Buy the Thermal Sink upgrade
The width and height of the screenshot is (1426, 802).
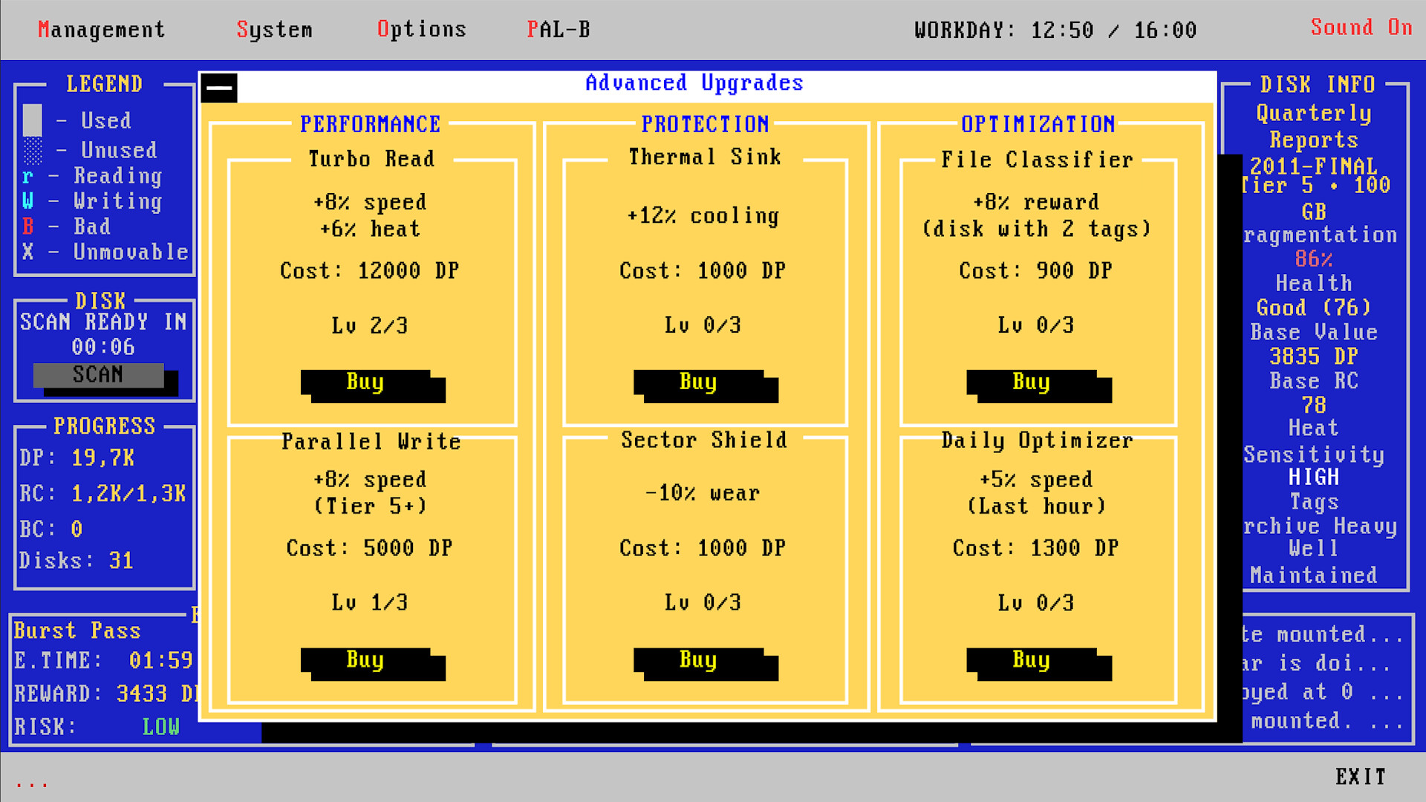point(698,382)
